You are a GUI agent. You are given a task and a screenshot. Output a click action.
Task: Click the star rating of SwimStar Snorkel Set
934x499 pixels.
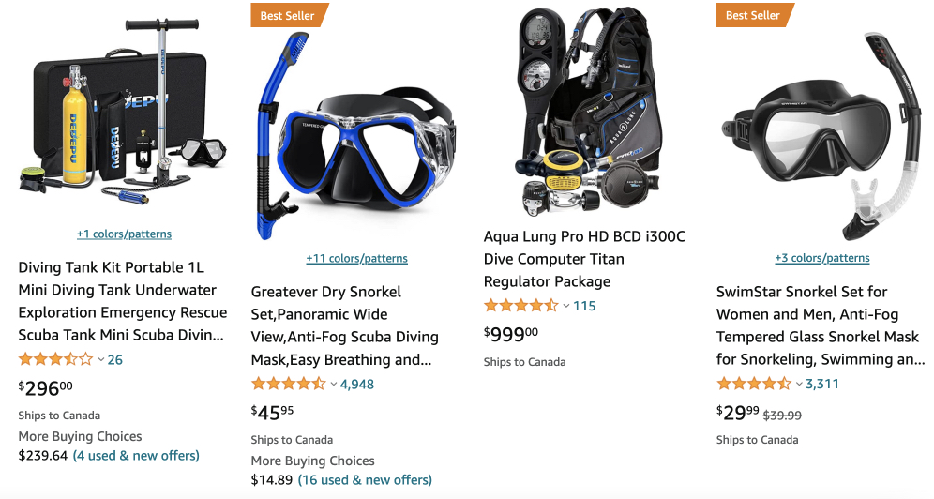754,384
